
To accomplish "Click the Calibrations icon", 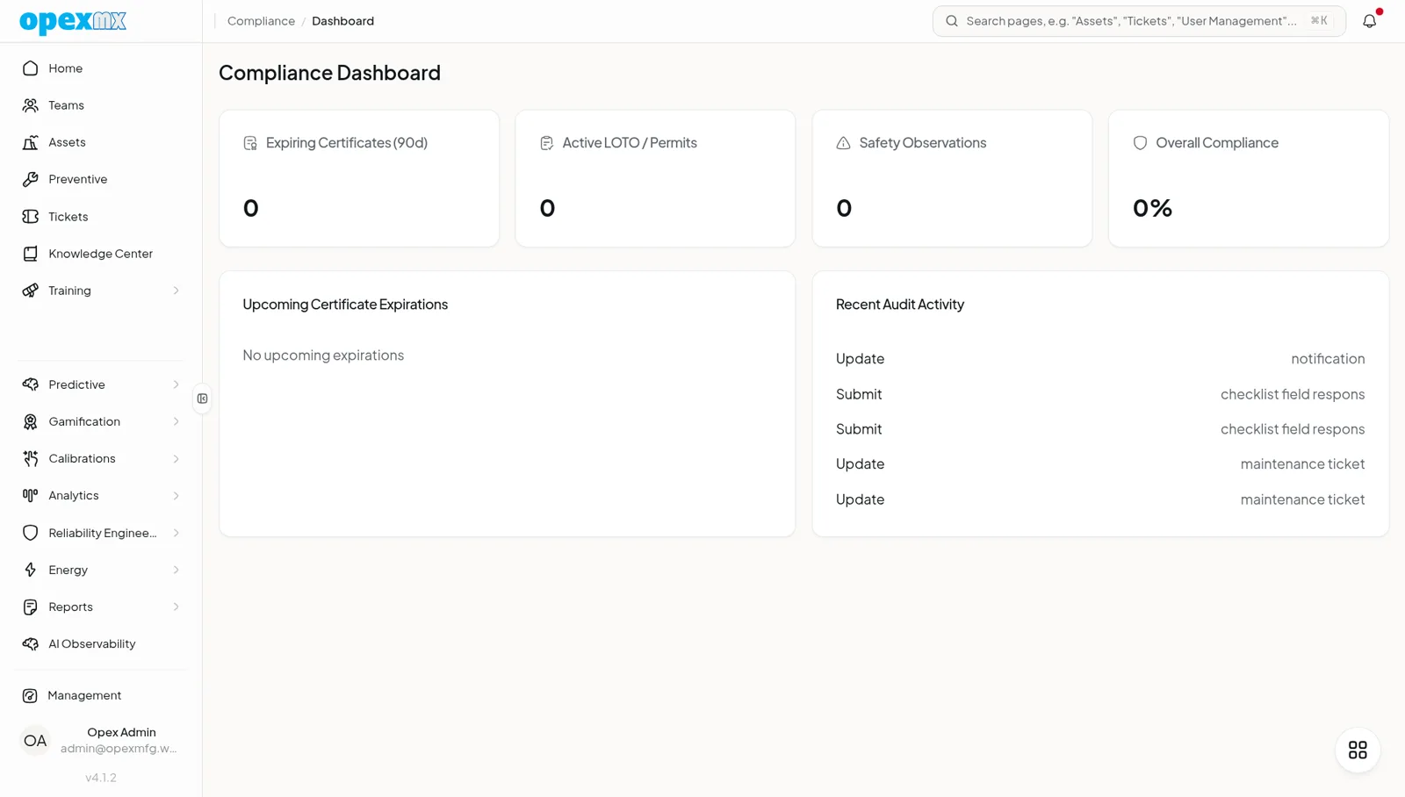I will click(31, 458).
